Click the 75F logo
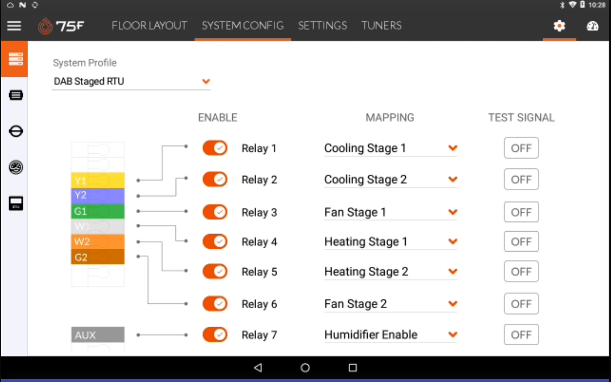611x382 pixels. (x=61, y=26)
